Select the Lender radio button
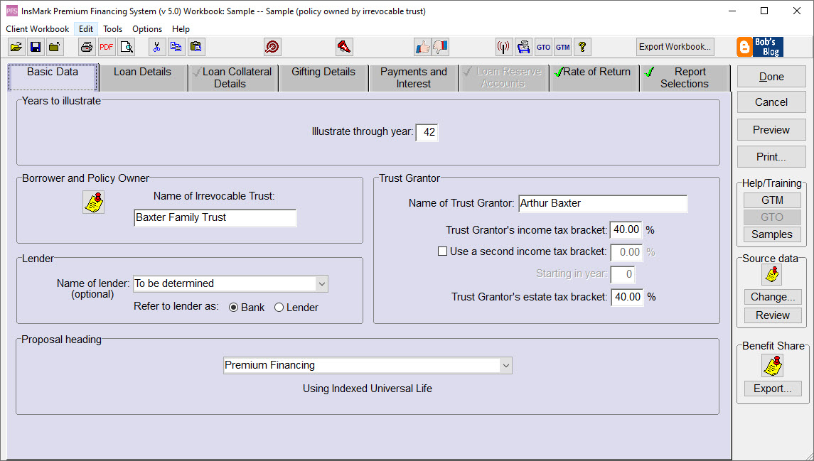This screenshot has width=814, height=461. (279, 308)
